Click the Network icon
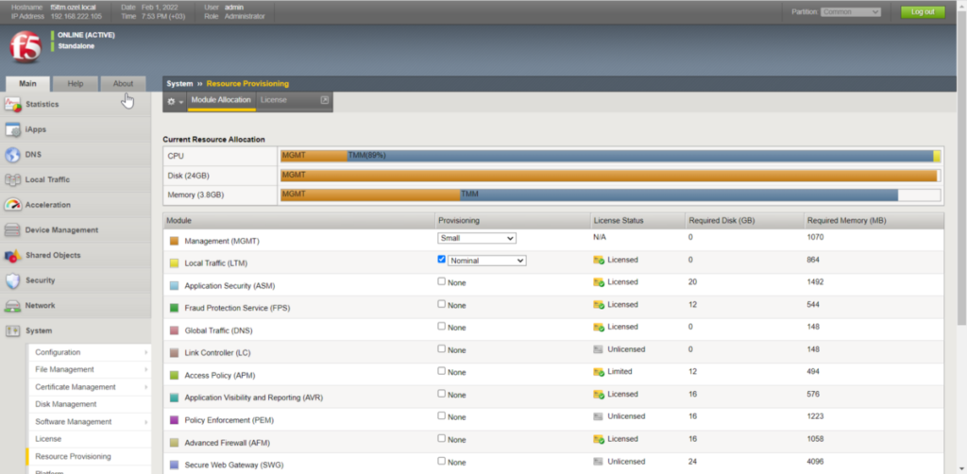 point(13,306)
